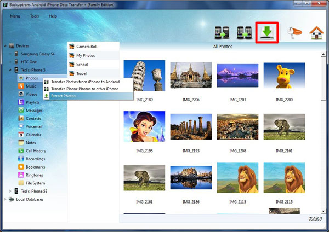Select the IMG_2193 ruins columns thumbnail
This screenshot has width=329, height=232.
pyautogui.click(x=191, y=127)
